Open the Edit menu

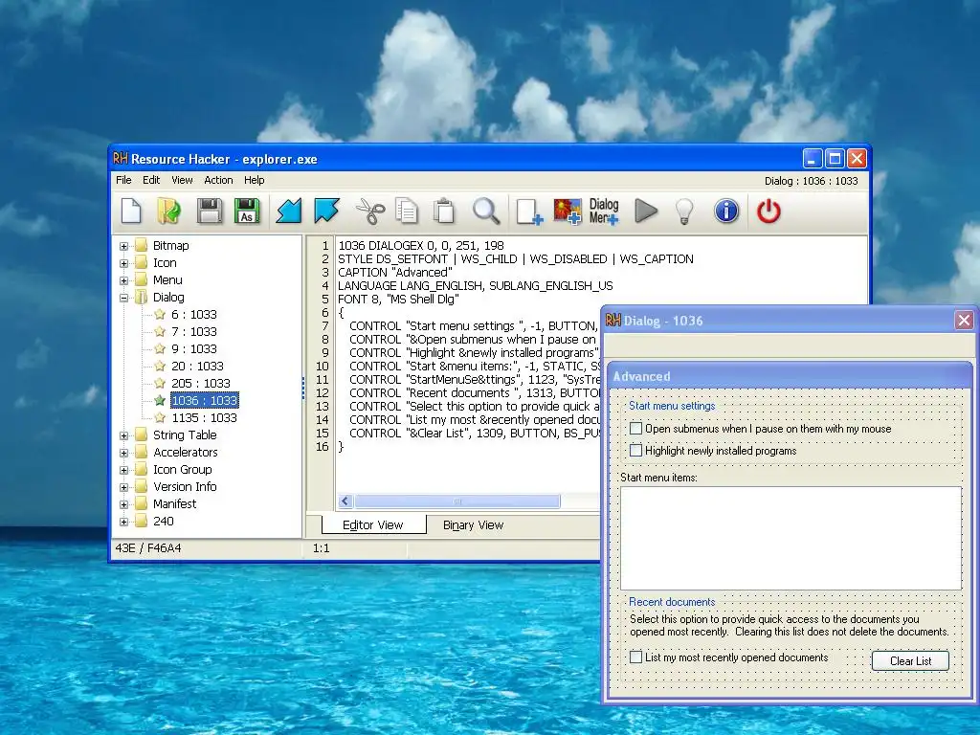tap(151, 180)
